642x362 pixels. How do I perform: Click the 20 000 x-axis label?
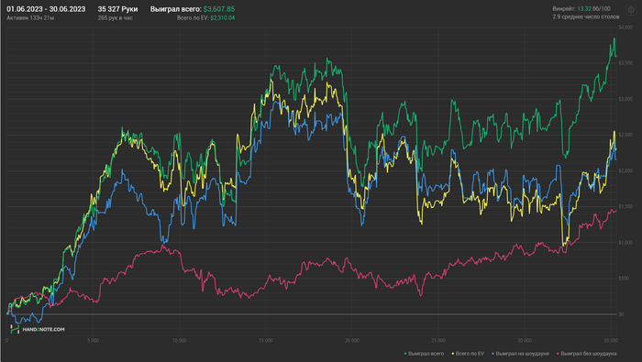tap(351, 340)
